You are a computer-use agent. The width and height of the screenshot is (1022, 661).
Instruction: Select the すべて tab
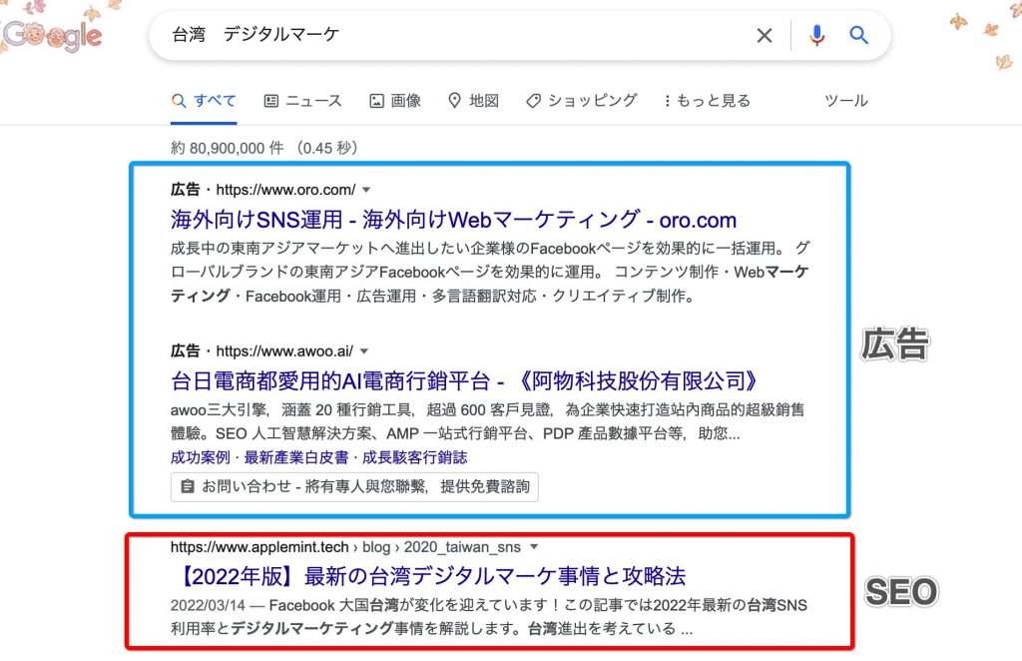(x=204, y=101)
